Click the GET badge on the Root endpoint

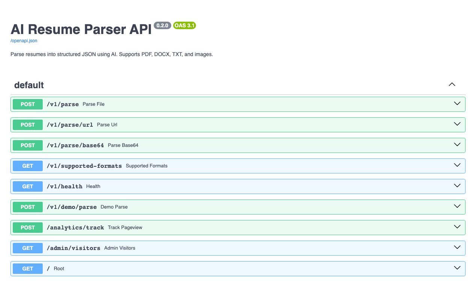[x=27, y=268]
